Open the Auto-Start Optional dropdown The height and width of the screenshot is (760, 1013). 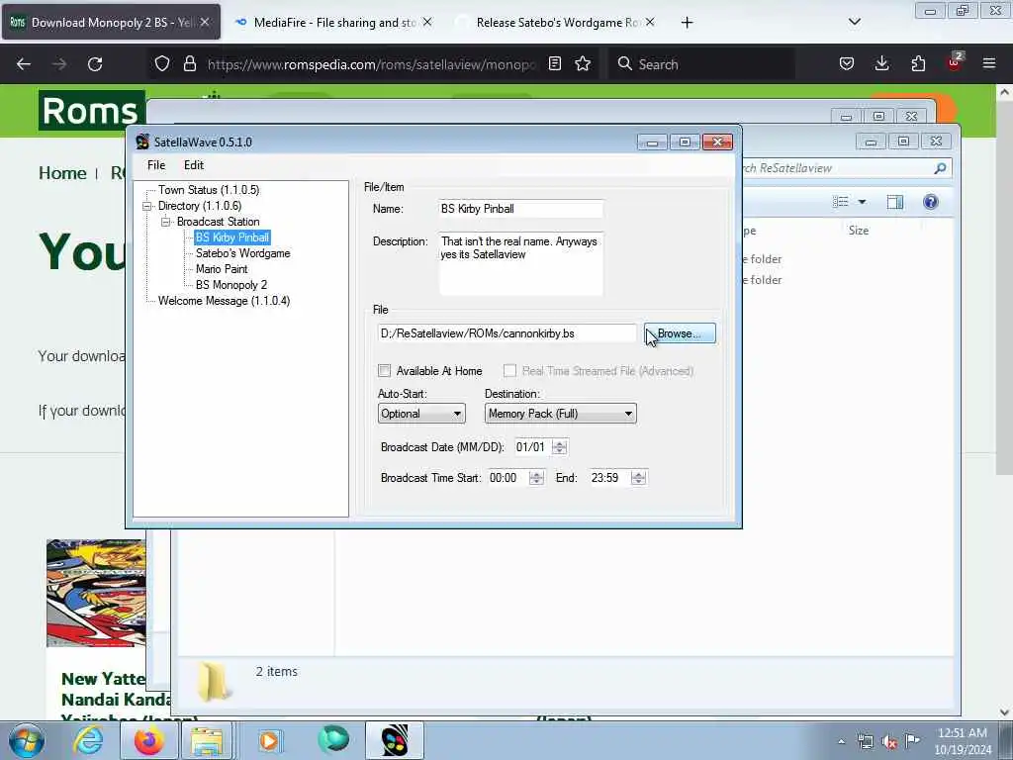click(x=421, y=414)
